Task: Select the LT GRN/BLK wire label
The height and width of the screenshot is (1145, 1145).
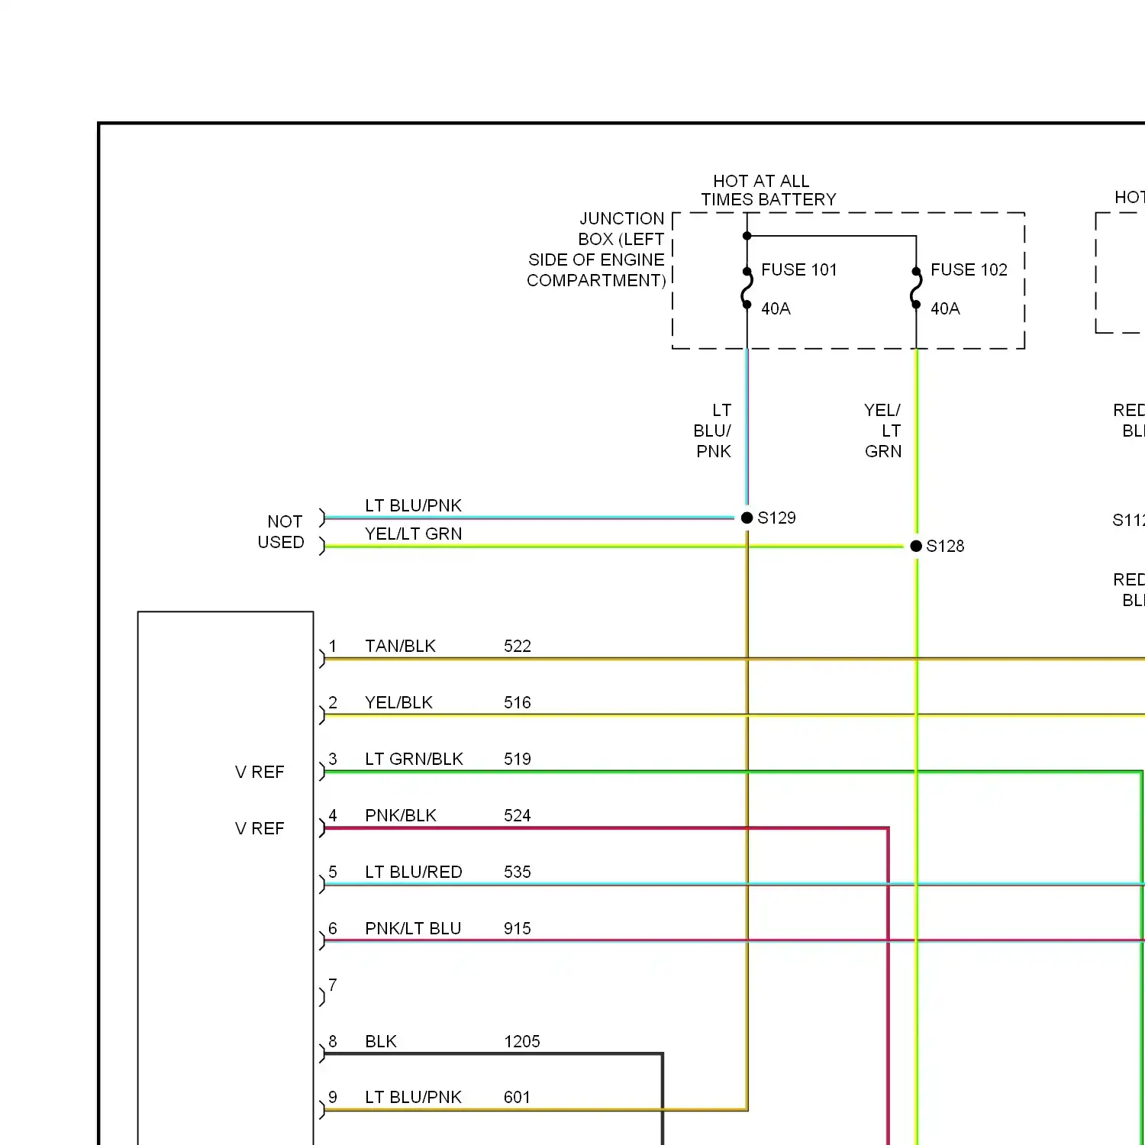Action: (x=414, y=760)
